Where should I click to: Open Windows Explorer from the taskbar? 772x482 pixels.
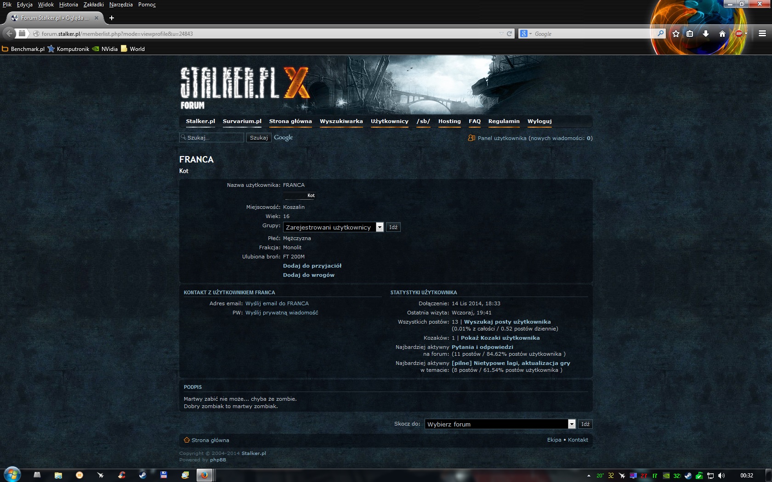58,475
